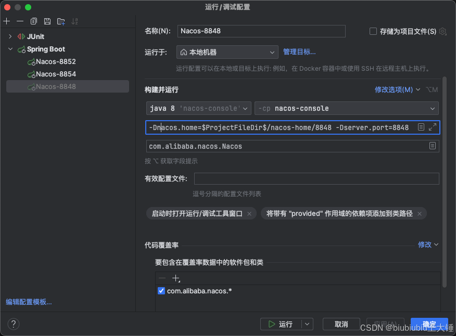Open the java 8 JDK dropdown
The image size is (456, 336).
tap(199, 108)
